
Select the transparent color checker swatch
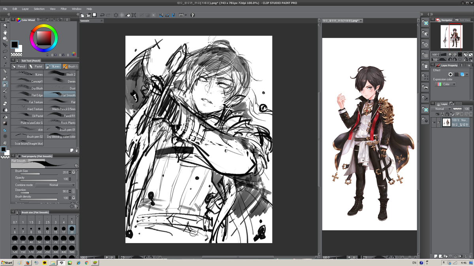tap(16, 54)
